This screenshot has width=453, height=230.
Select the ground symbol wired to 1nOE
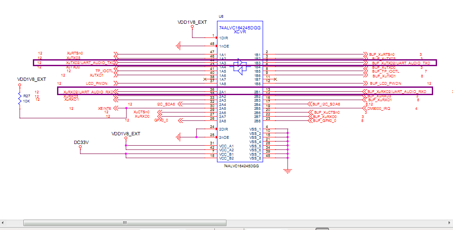pos(178,46)
